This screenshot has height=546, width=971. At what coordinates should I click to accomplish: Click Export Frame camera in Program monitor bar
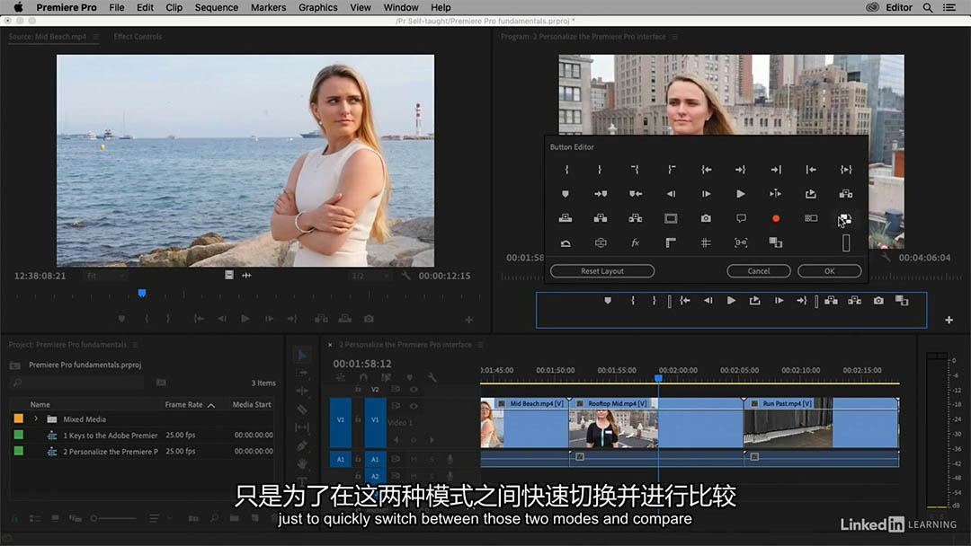point(878,301)
